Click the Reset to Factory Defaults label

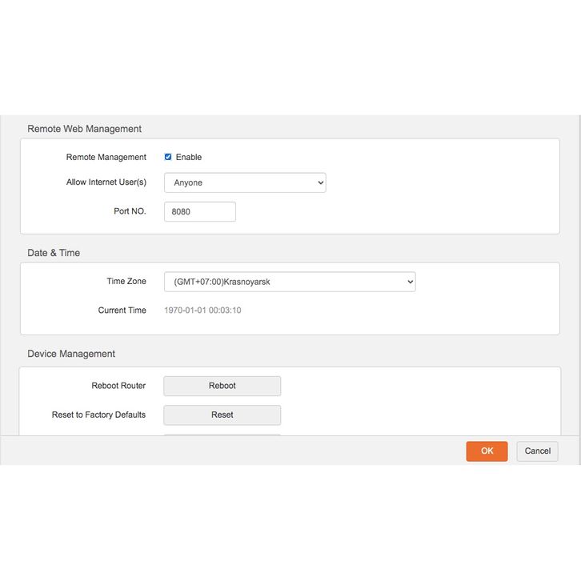tap(98, 415)
